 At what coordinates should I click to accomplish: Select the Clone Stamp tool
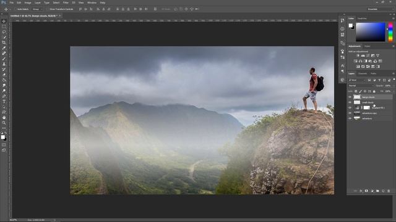point(4,64)
